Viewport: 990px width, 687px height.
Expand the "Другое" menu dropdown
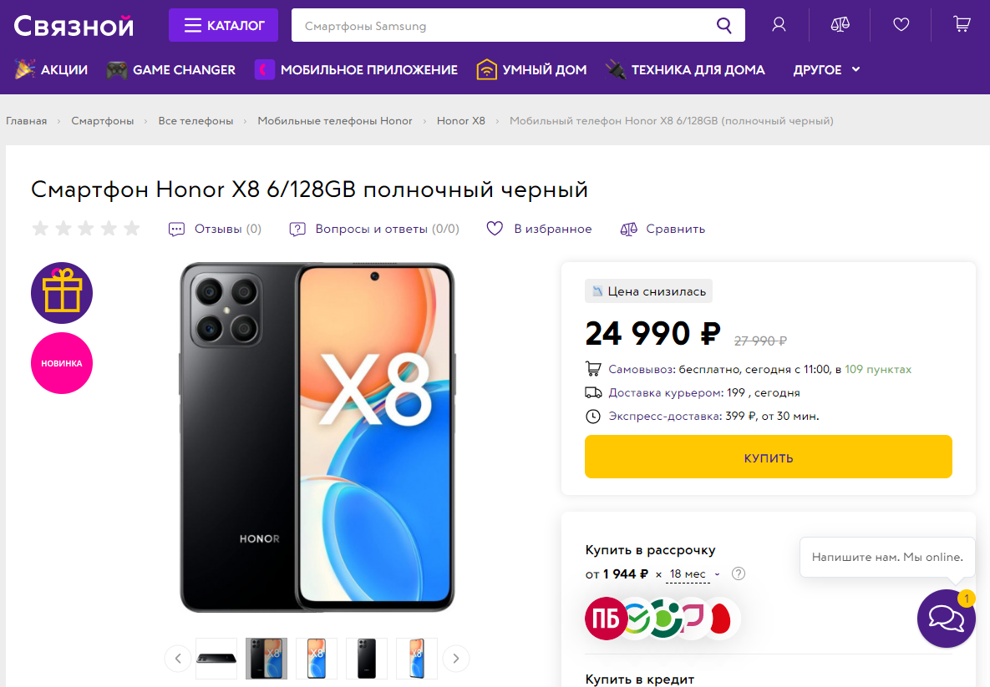pos(826,70)
